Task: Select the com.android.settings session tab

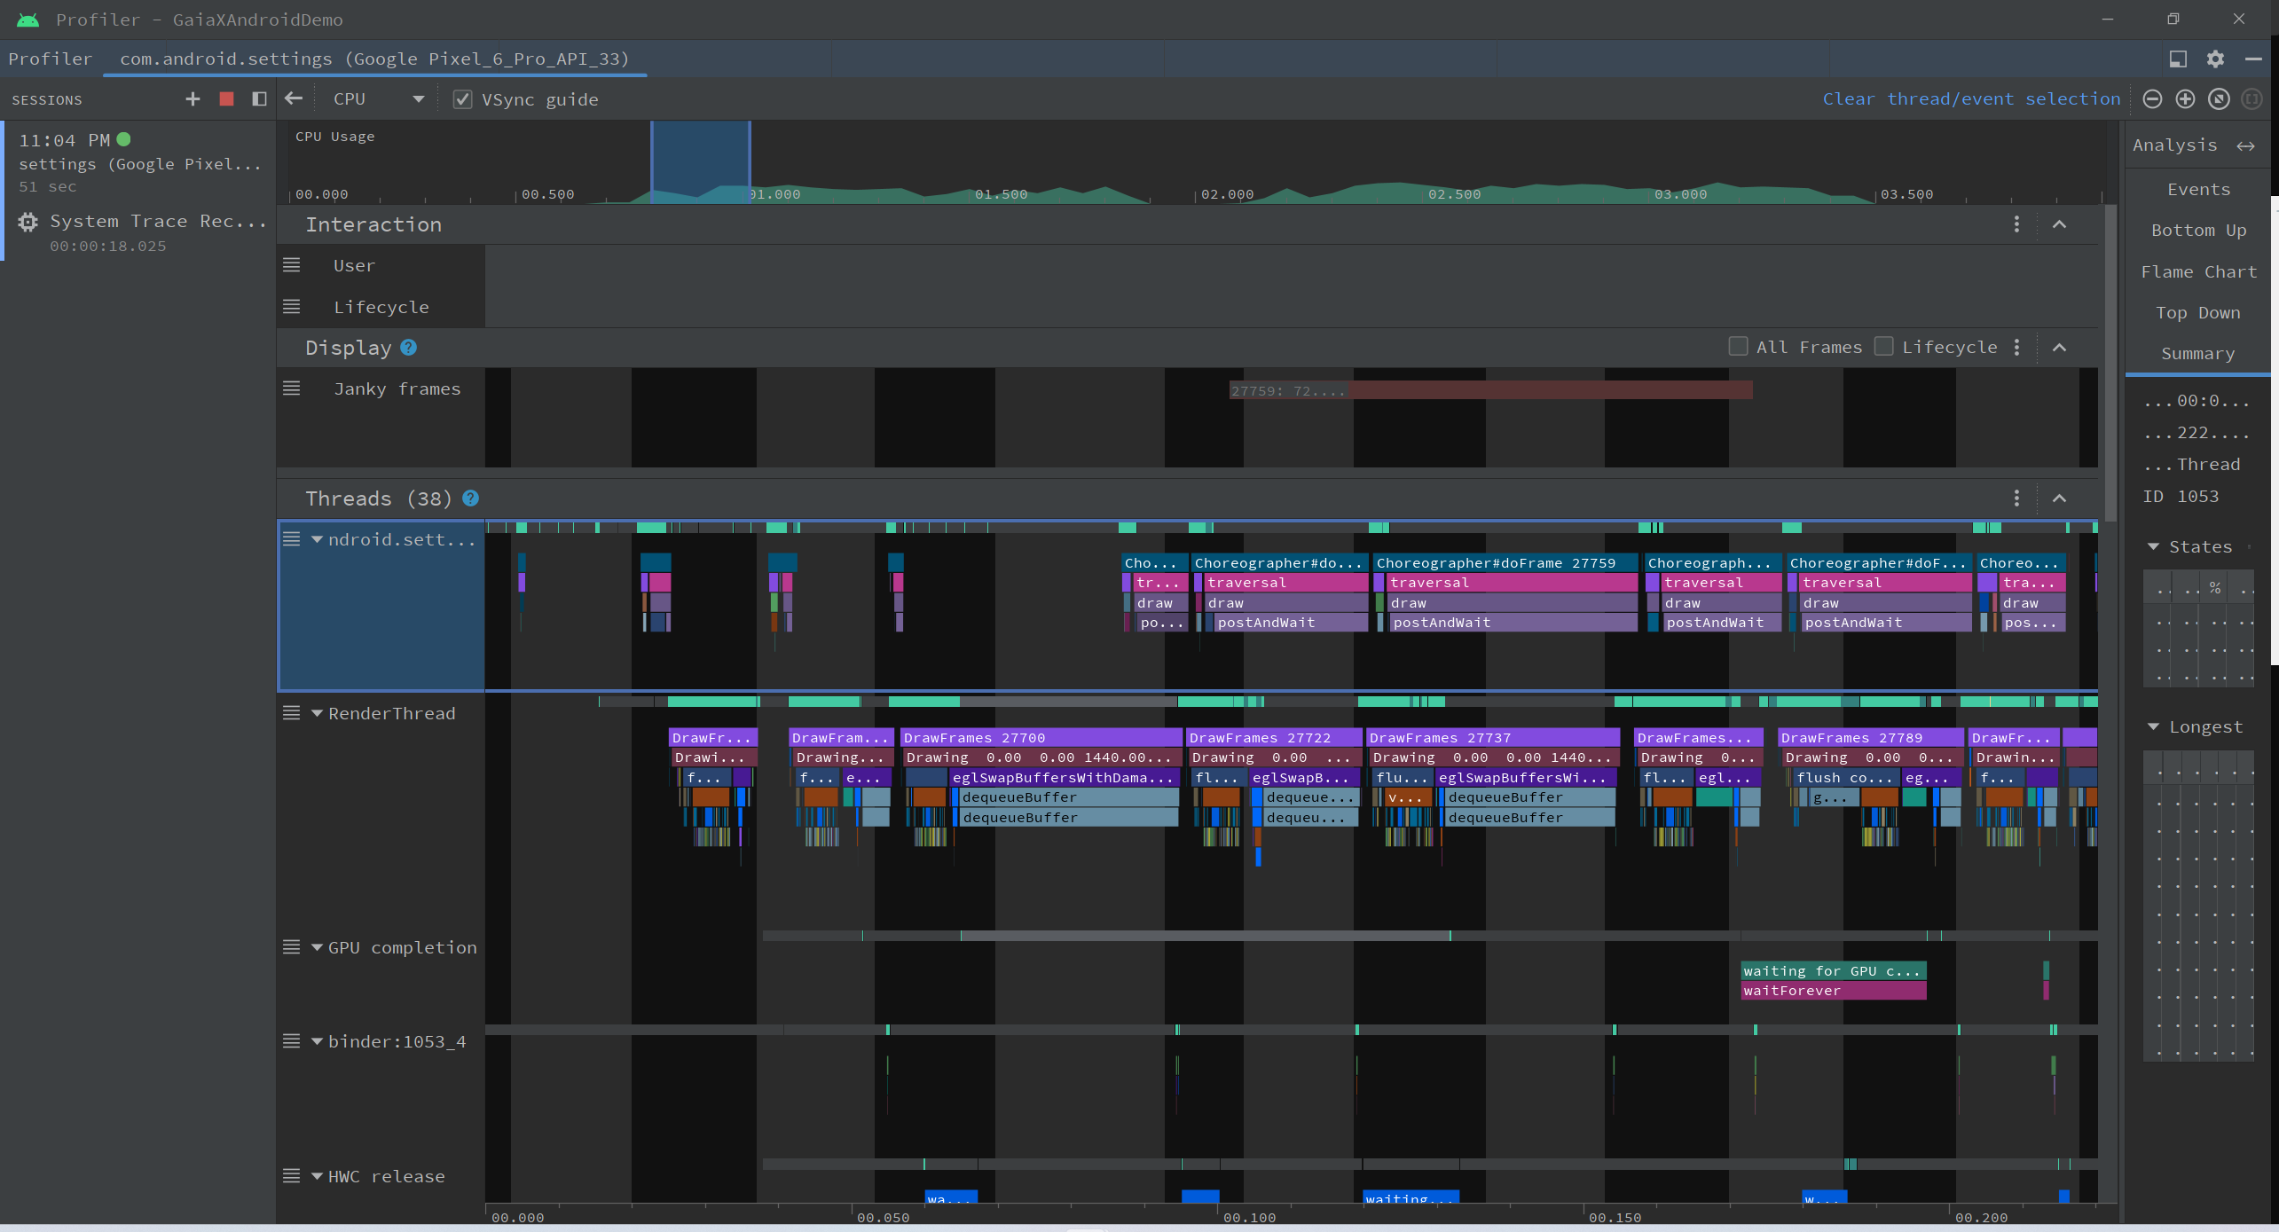Action: coord(374,59)
